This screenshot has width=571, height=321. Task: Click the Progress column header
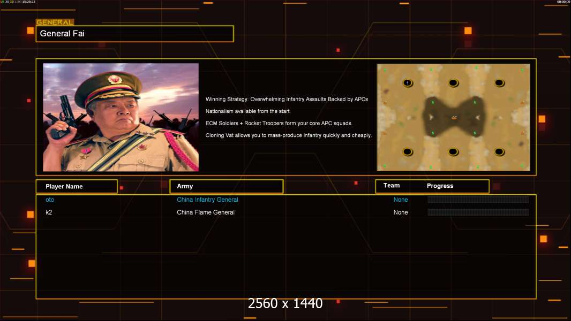click(x=440, y=186)
